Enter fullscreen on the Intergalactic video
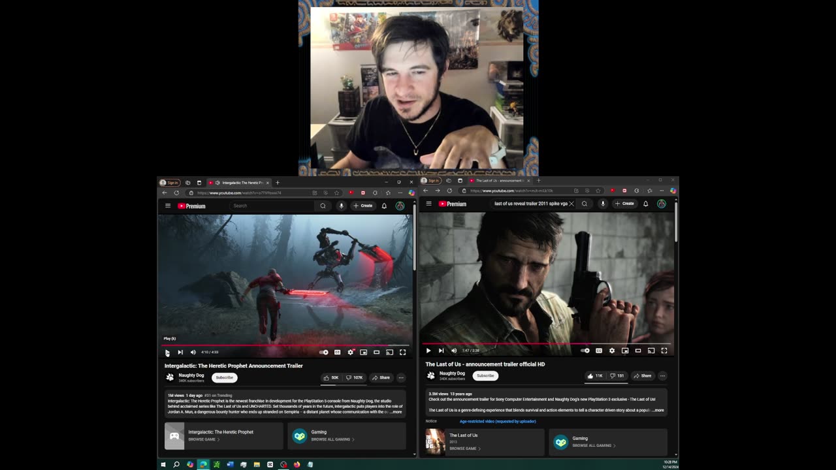This screenshot has width=836, height=470. pos(402,352)
